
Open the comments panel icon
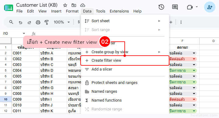click(x=175, y=7)
